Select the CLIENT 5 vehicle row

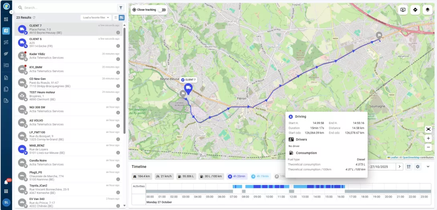[x=68, y=42]
